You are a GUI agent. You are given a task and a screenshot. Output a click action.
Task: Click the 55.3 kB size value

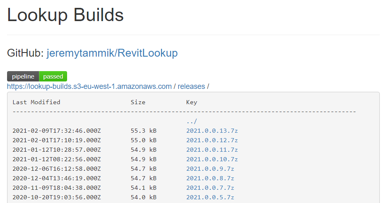pos(144,131)
